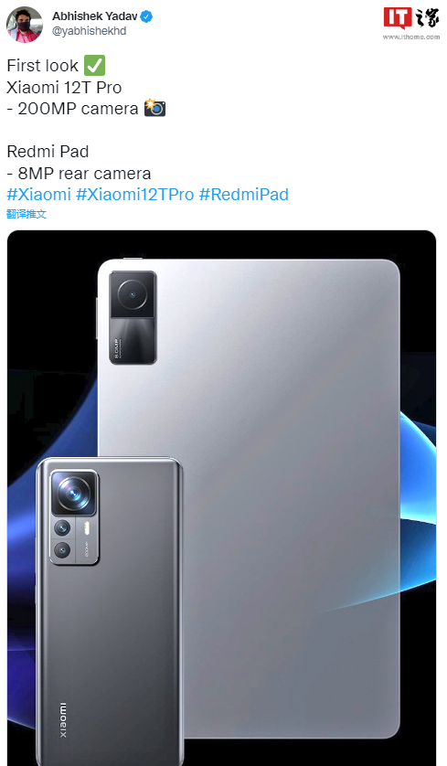Image resolution: width=447 pixels, height=766 pixels.
Task: Click the "8MP rear camera" text line
Action: click(x=79, y=174)
